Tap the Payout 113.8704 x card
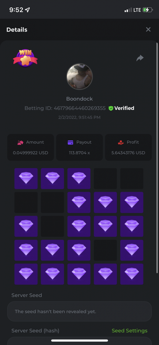Image resolution: width=159 pixels, height=345 pixels. coord(79,147)
